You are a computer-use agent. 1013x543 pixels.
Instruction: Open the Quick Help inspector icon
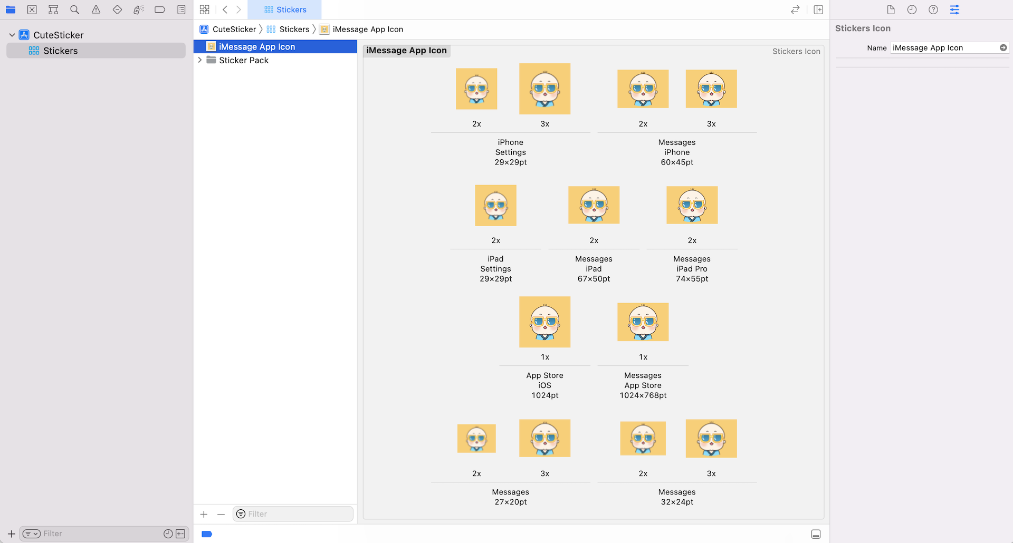tap(933, 9)
